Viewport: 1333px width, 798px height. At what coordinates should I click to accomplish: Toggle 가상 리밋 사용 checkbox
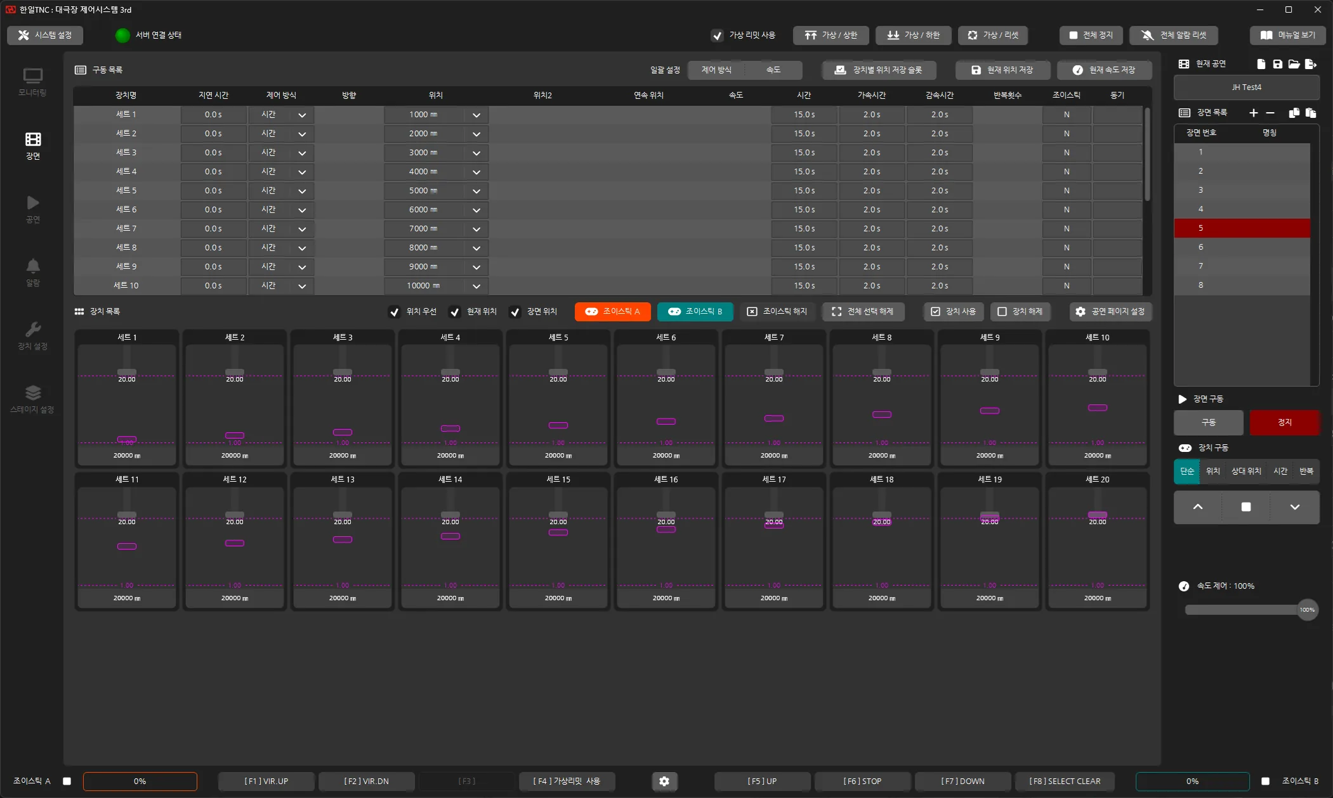click(717, 35)
